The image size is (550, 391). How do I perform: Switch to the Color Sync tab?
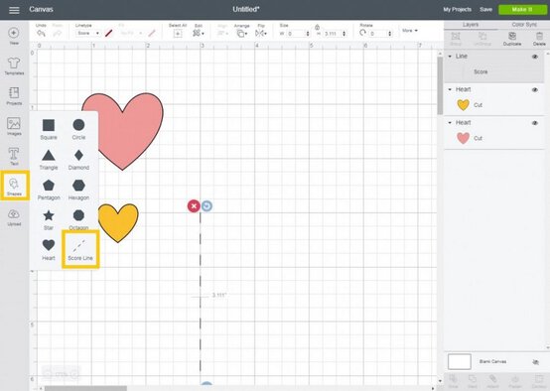point(524,25)
